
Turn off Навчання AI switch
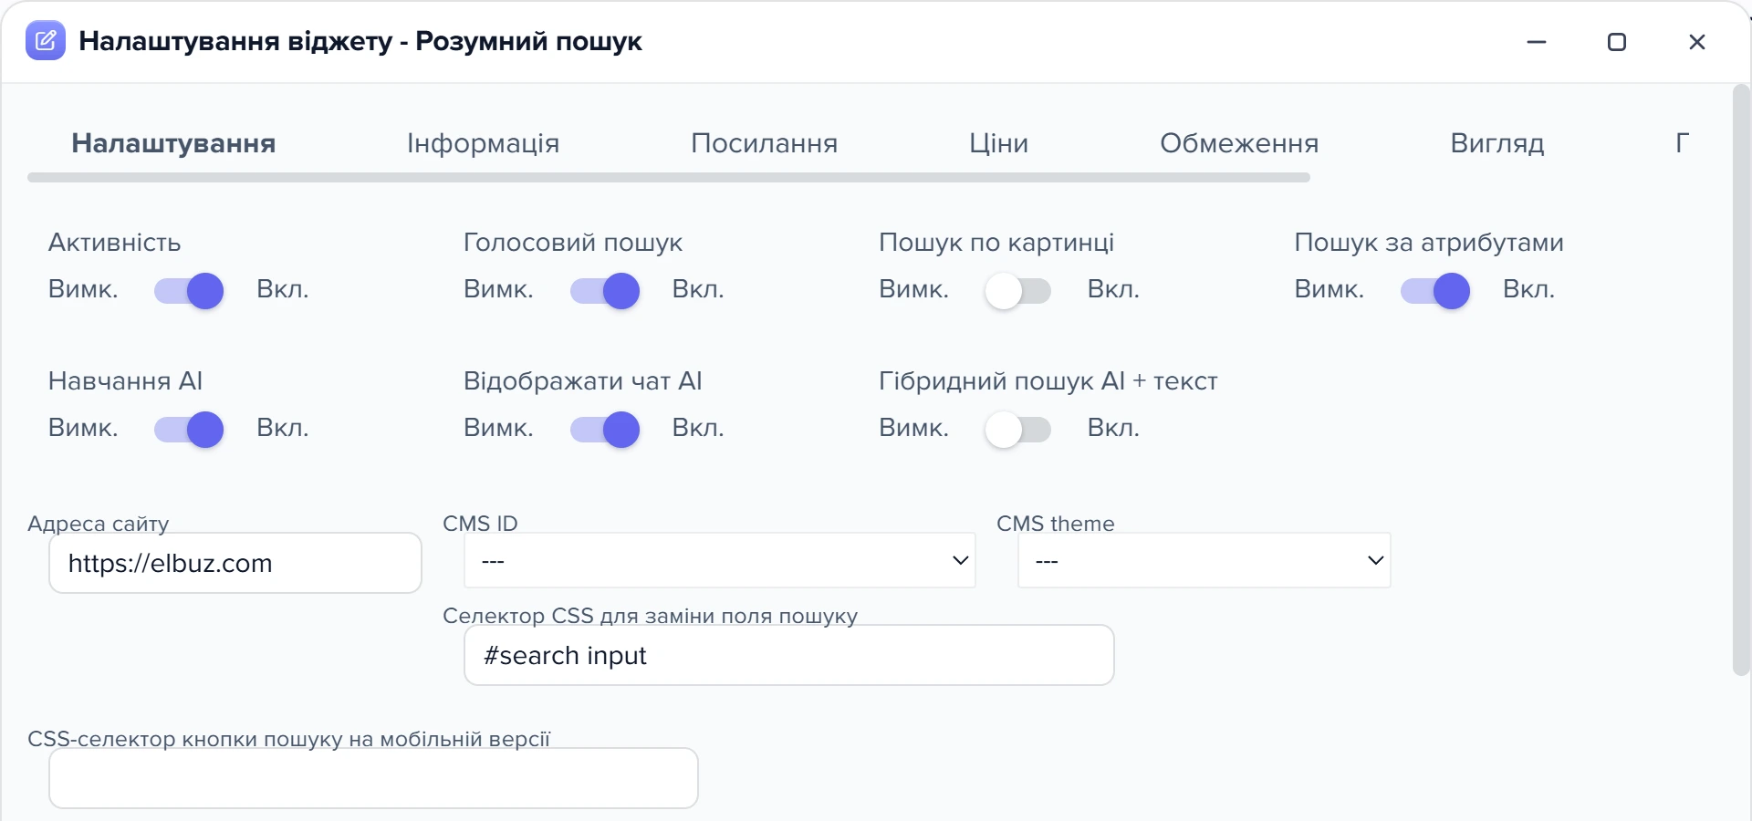point(189,430)
